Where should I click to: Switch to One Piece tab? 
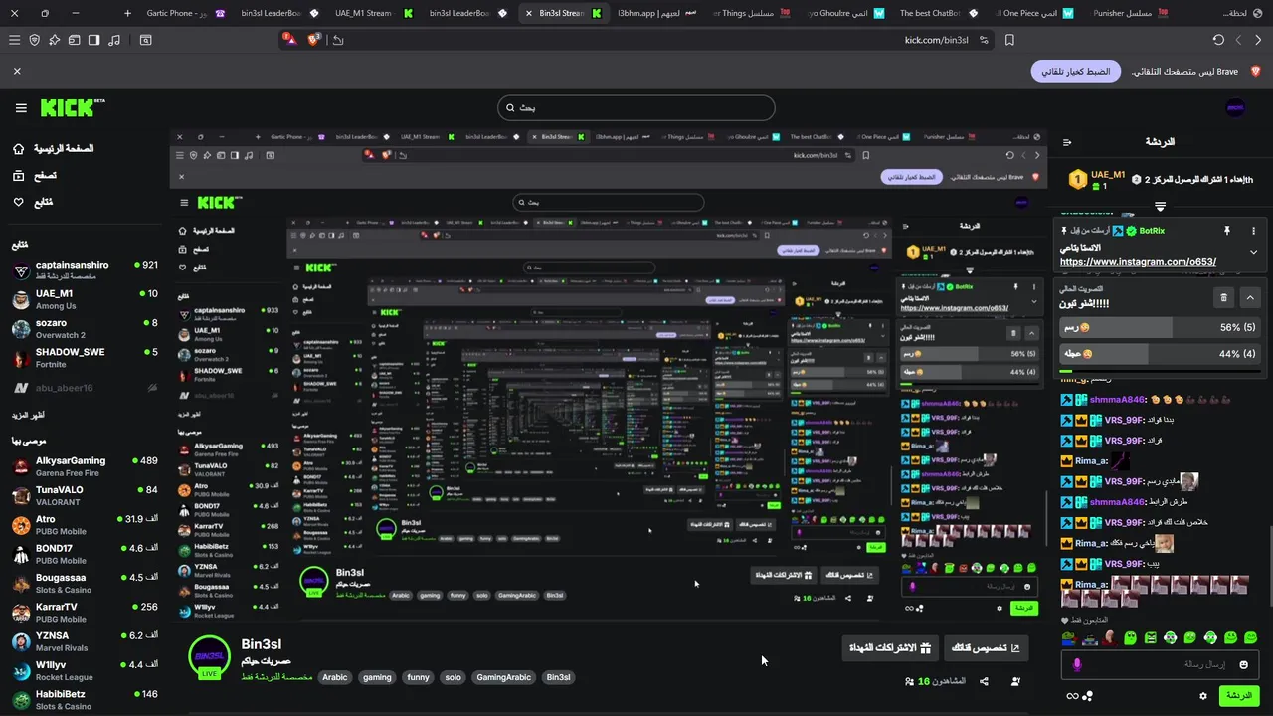click(x=1034, y=13)
